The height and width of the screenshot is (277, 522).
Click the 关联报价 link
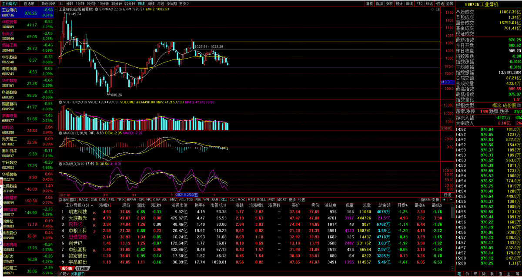78,274
